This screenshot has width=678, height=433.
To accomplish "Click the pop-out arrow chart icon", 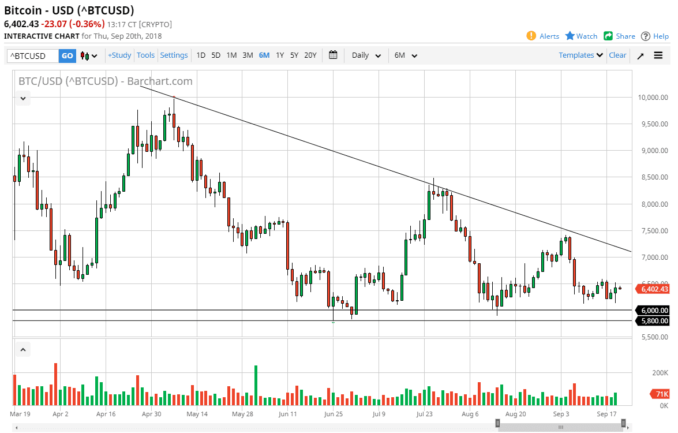I will click(640, 55).
